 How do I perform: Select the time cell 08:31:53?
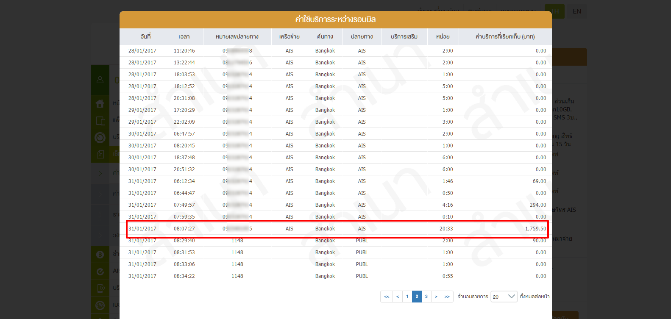[x=184, y=252]
